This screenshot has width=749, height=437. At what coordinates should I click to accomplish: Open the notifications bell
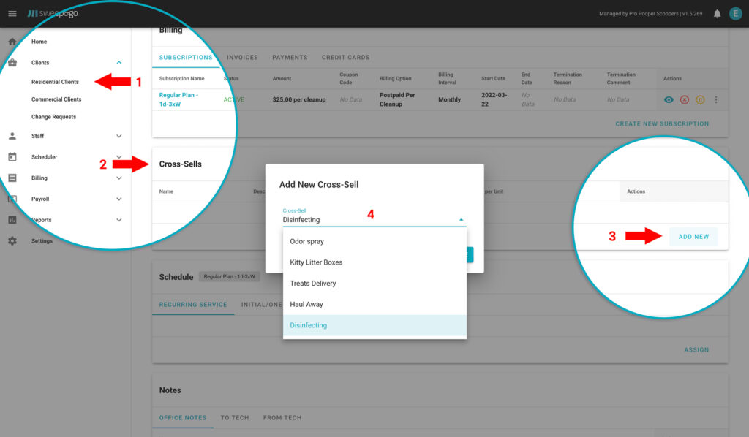pyautogui.click(x=718, y=12)
